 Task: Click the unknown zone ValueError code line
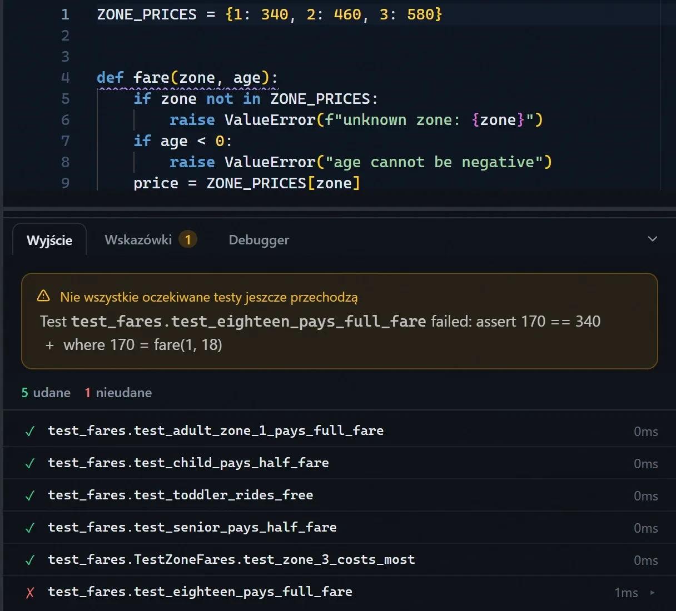(356, 120)
